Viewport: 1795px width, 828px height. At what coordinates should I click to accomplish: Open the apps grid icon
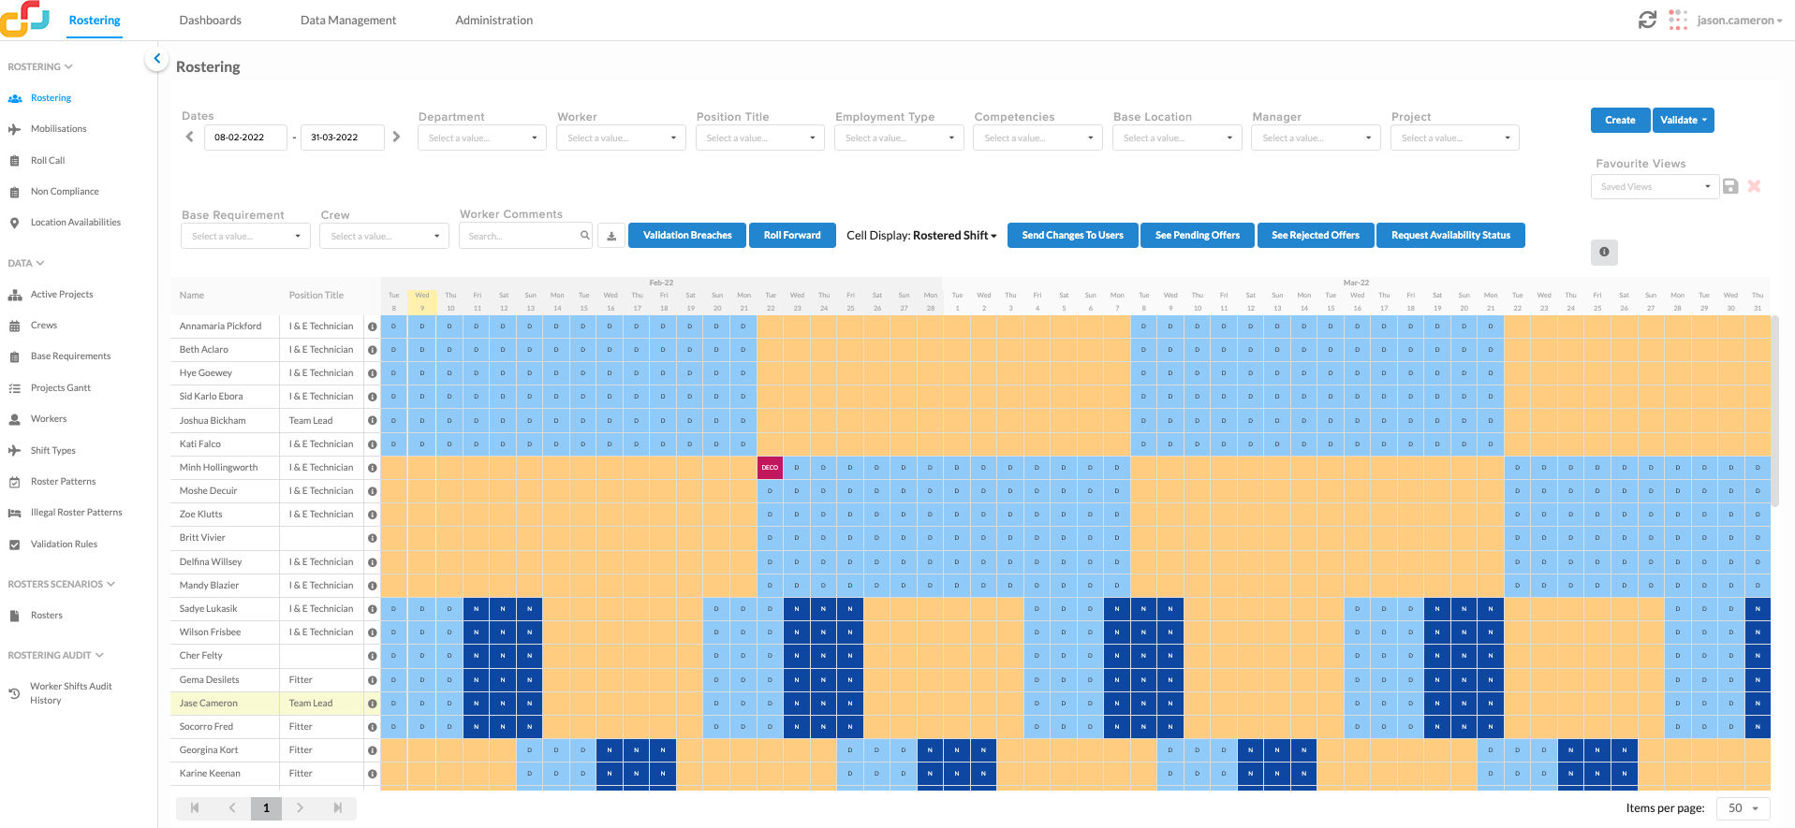point(1678,20)
